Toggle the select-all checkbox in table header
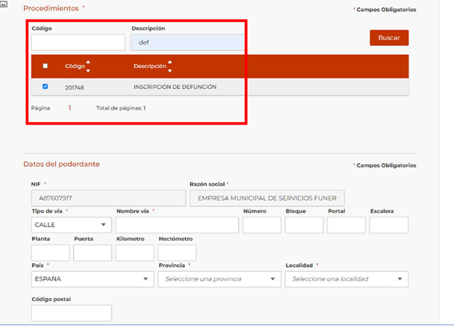This screenshot has height=326, width=454. [45, 66]
